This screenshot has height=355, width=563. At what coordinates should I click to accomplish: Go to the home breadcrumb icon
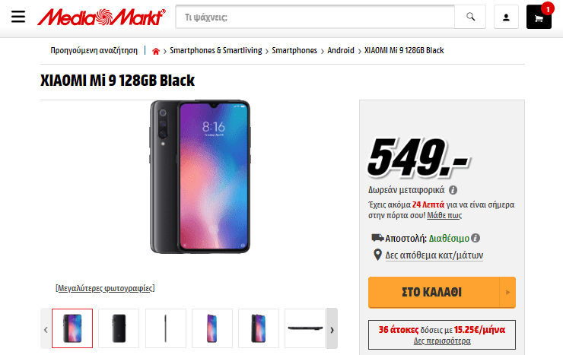point(156,51)
